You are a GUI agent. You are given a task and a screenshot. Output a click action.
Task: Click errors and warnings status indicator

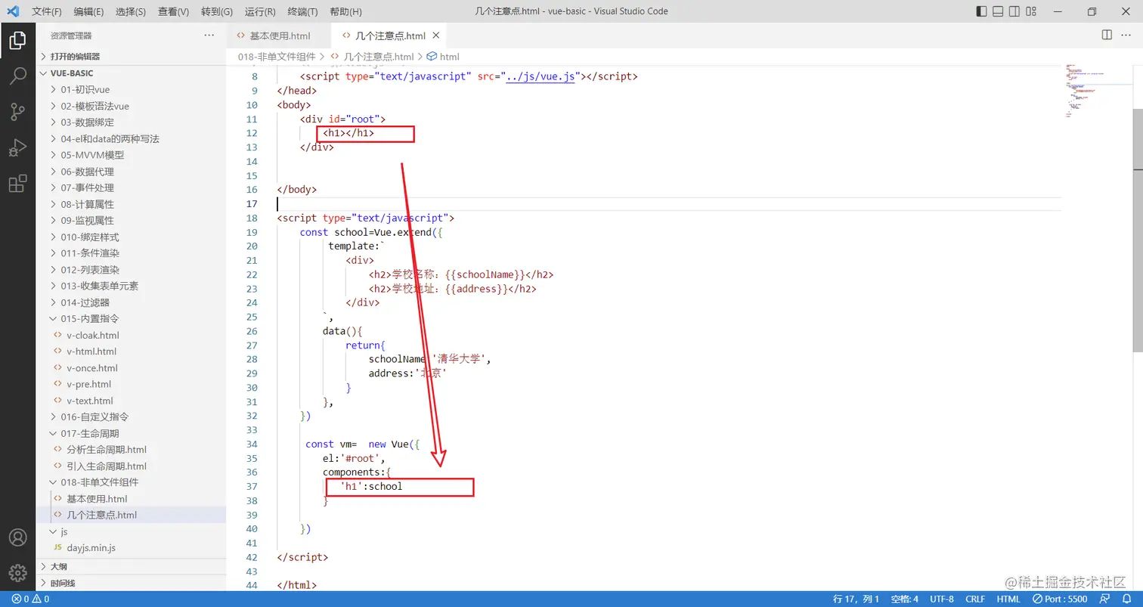[31, 599]
